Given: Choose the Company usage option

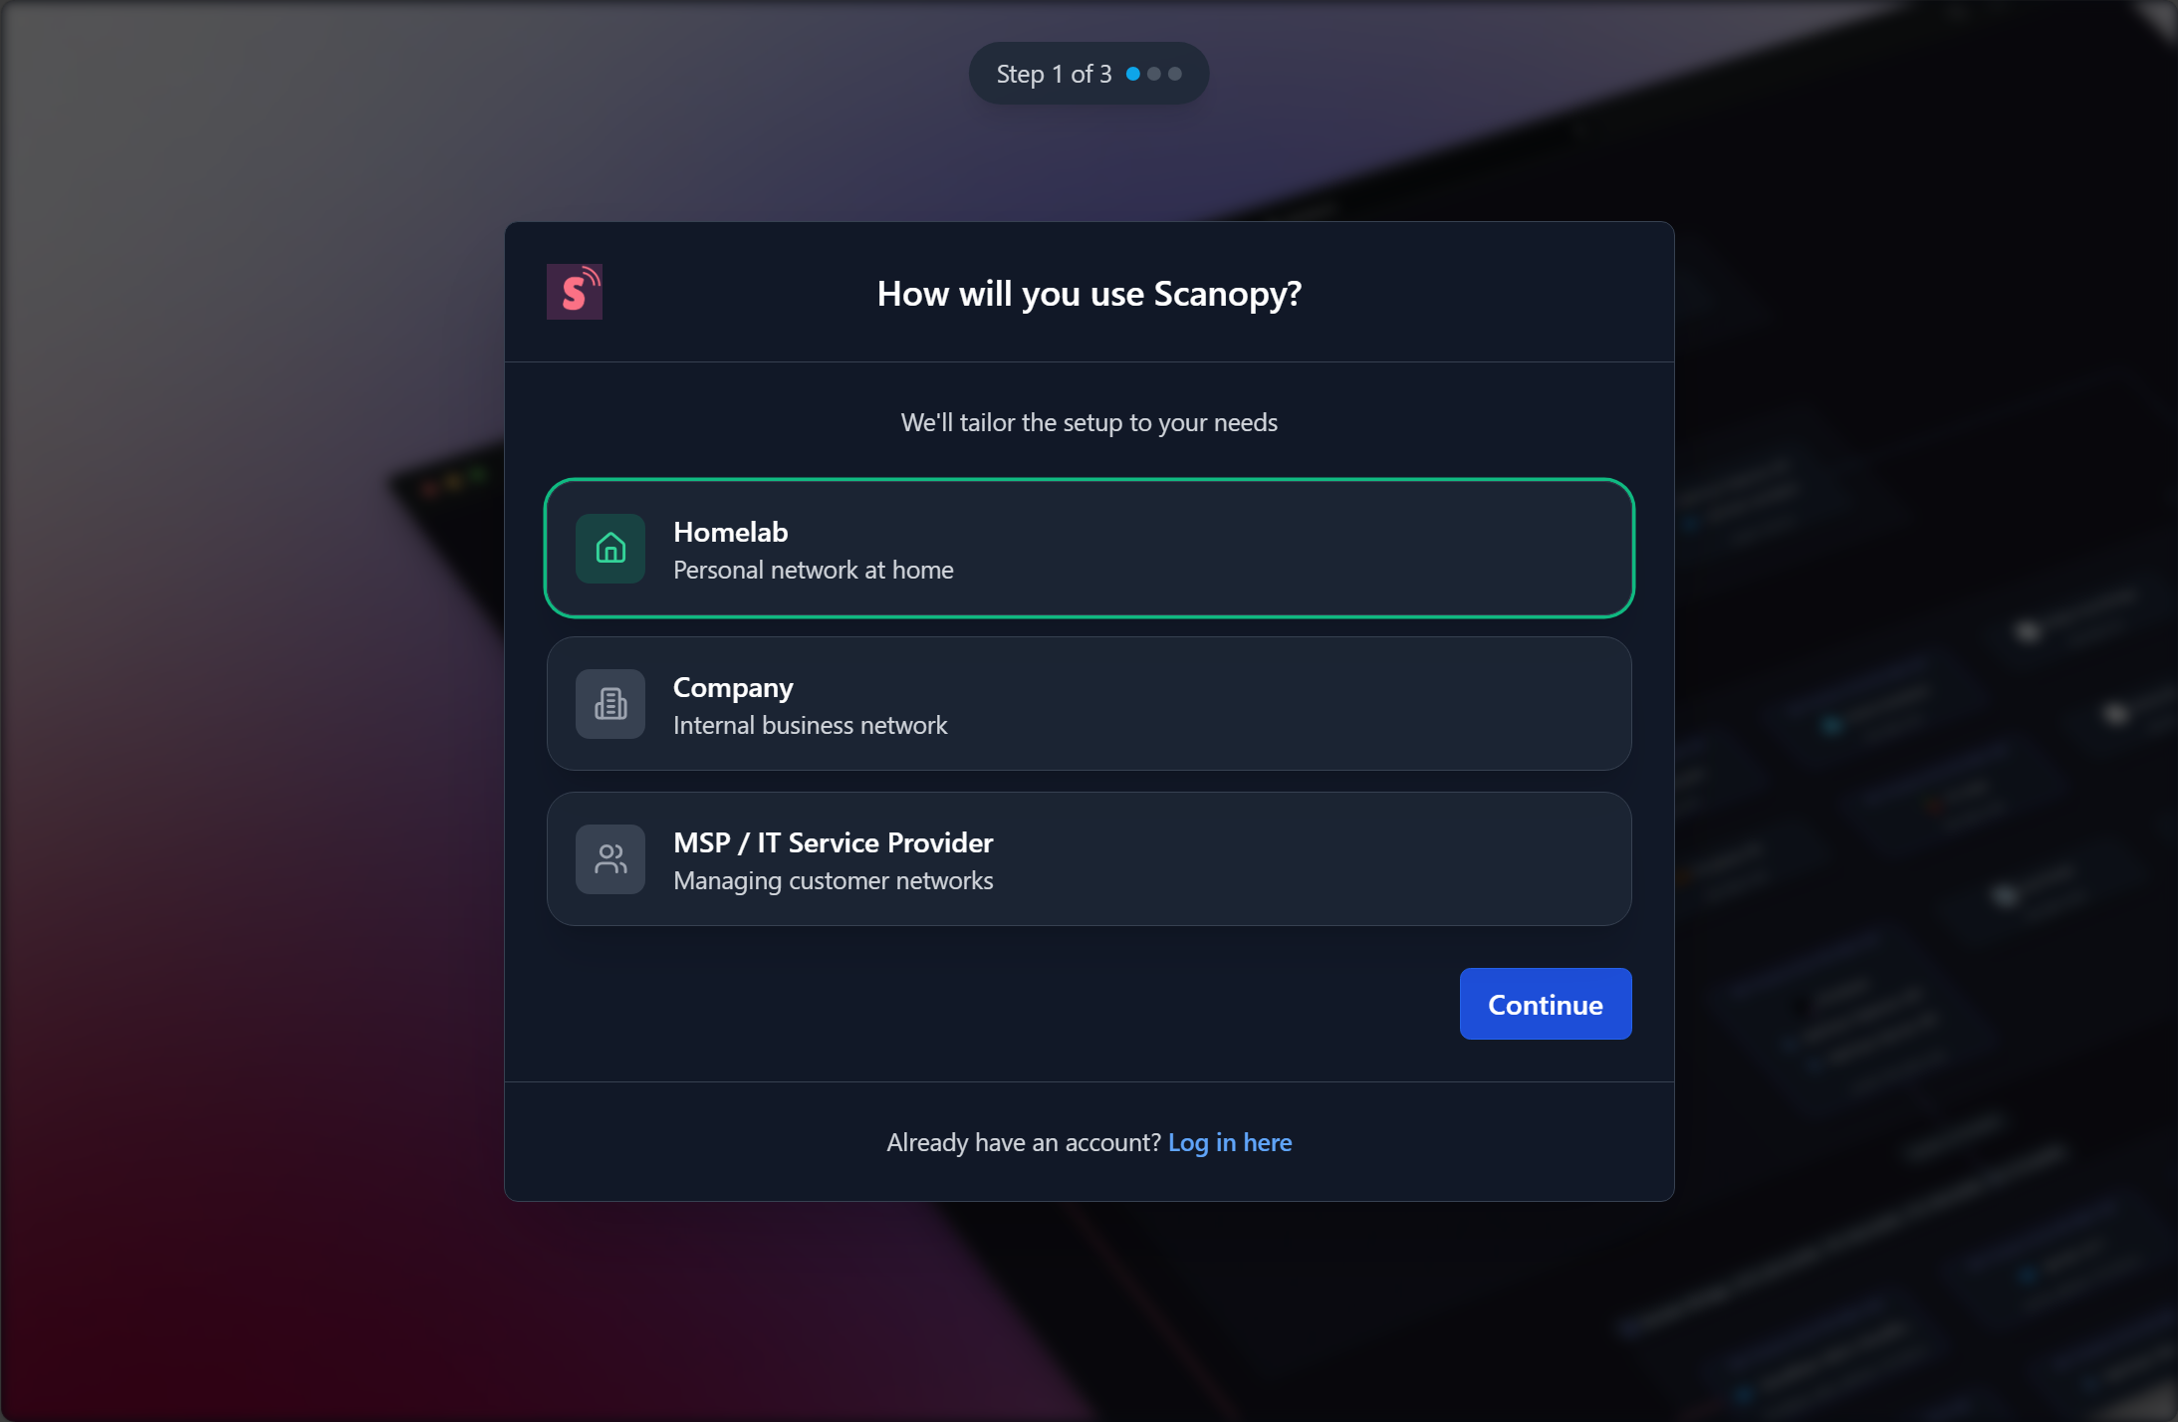Looking at the screenshot, I should point(1089,704).
